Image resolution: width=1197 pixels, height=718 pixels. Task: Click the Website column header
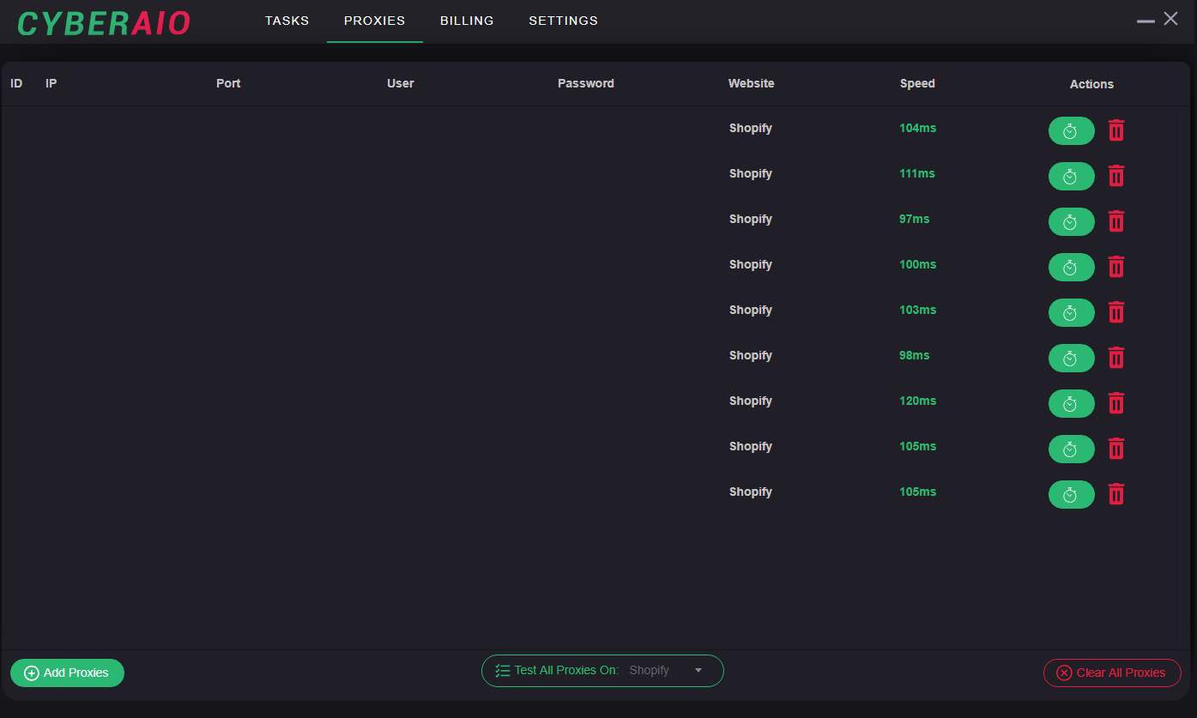coord(751,84)
